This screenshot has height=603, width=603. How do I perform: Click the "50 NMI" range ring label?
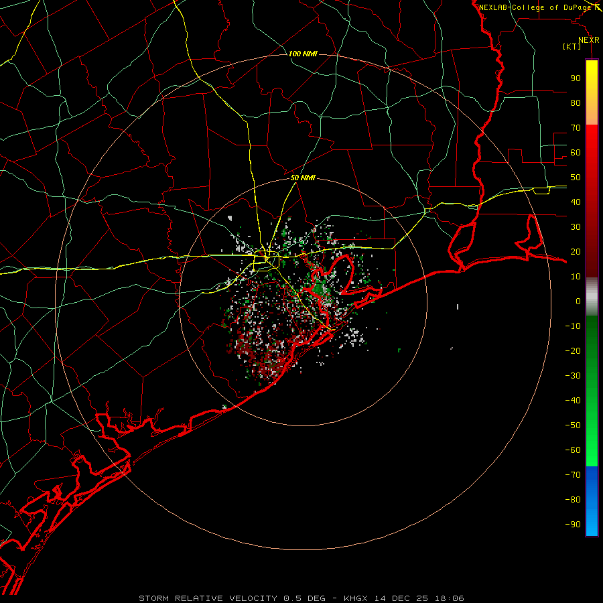click(x=303, y=178)
